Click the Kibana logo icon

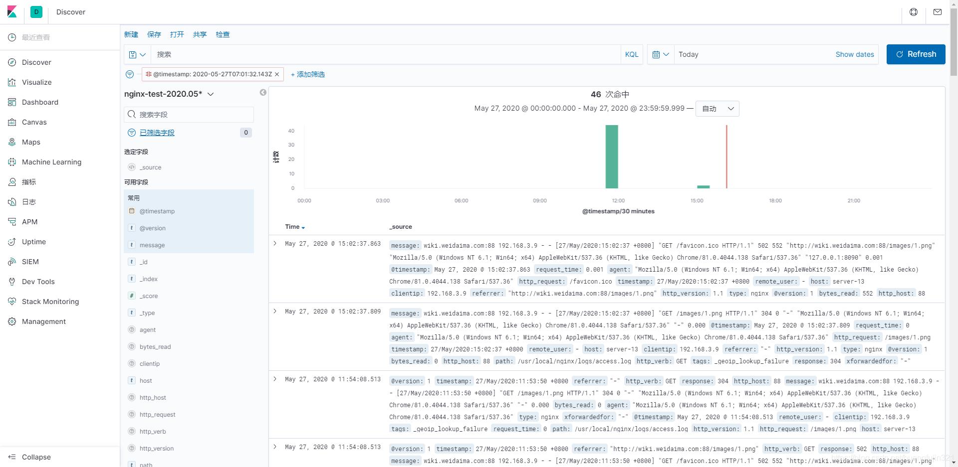click(12, 12)
